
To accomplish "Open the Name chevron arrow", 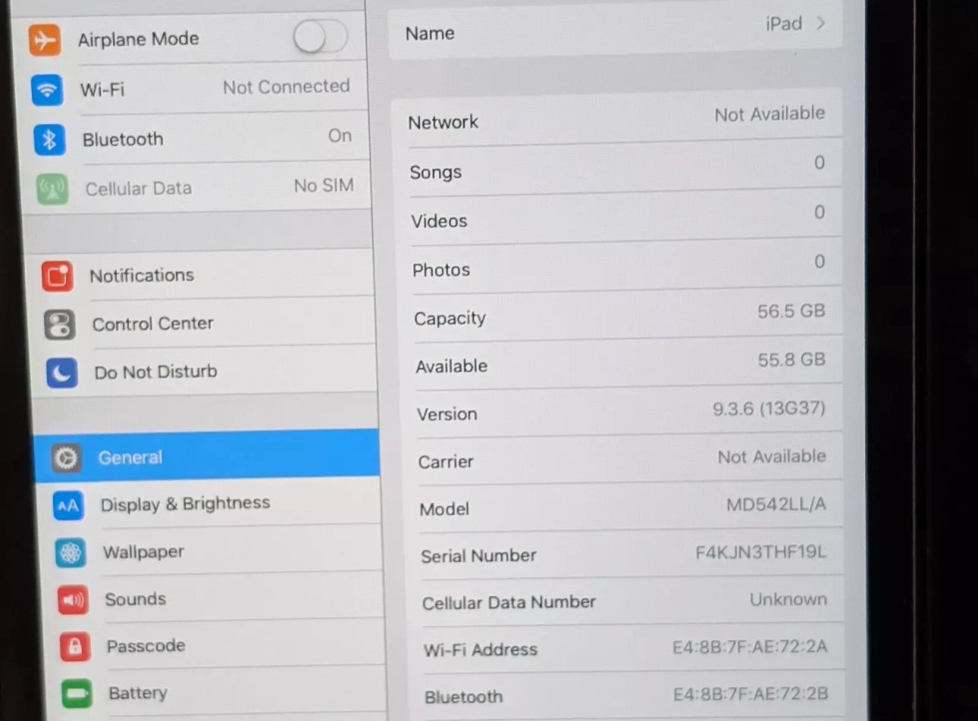I will [x=821, y=23].
